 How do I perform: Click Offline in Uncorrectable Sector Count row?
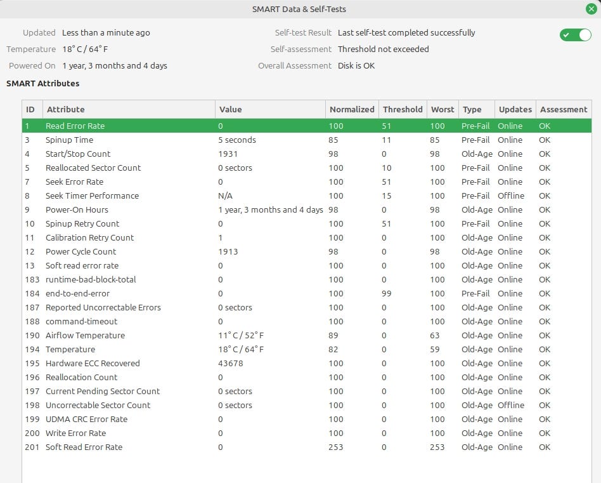(511, 405)
